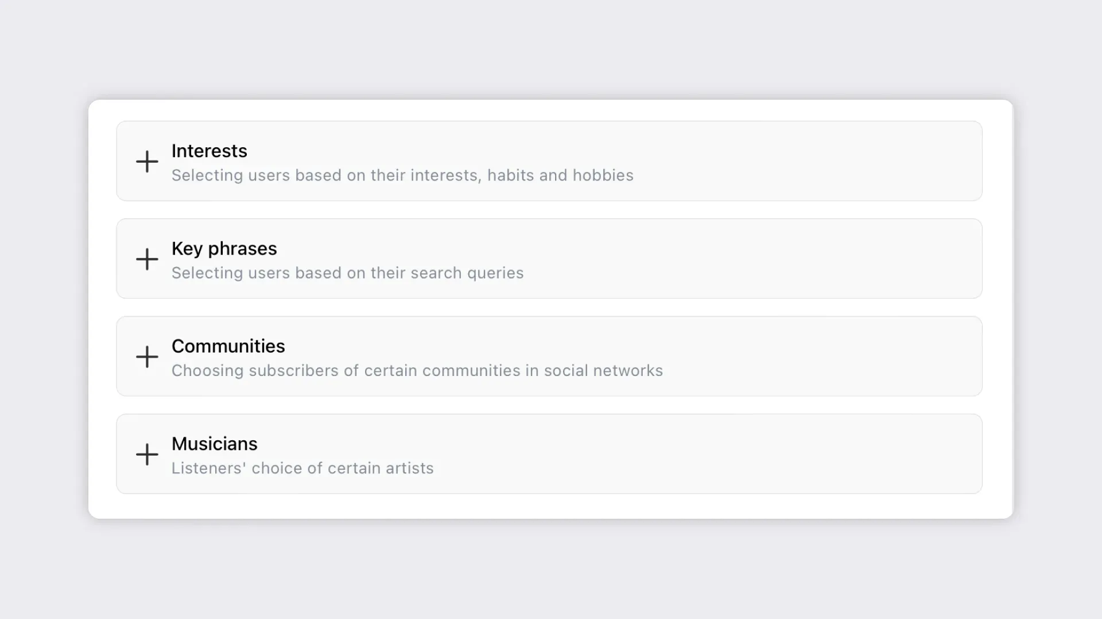Click the interests, habits and hobbies description
Image resolution: width=1102 pixels, height=619 pixels.
tap(402, 175)
